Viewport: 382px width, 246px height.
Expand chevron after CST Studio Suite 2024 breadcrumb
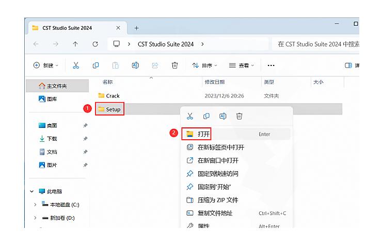coord(202,44)
